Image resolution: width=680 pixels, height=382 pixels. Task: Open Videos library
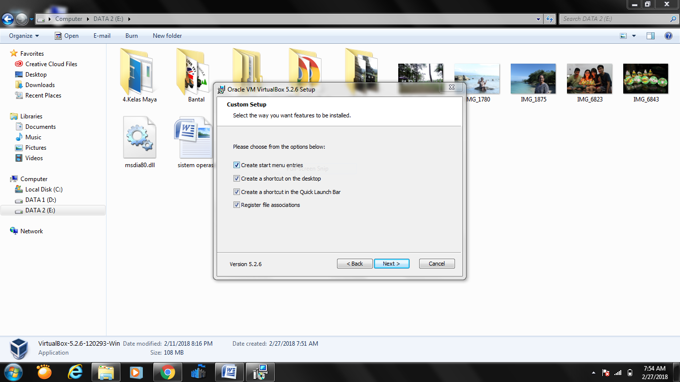tap(34, 158)
